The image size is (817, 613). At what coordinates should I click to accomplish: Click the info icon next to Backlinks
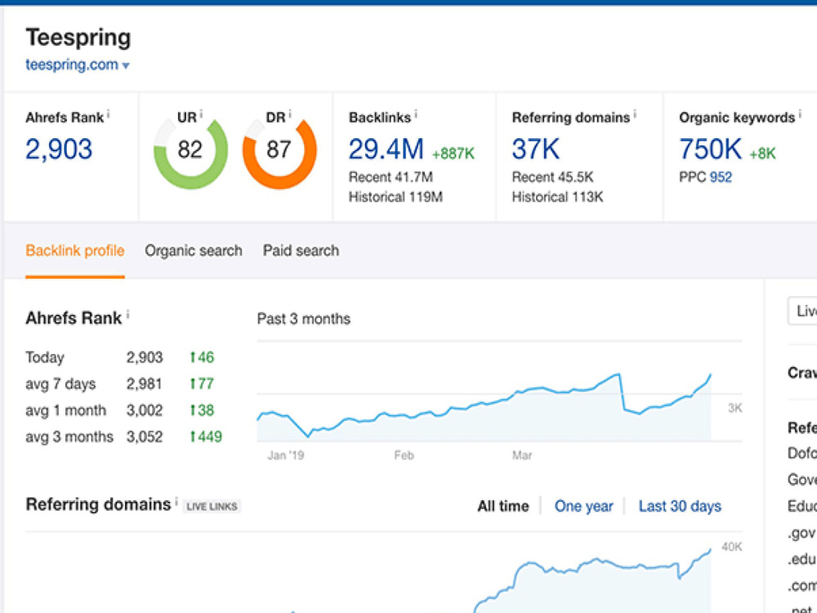pos(416,114)
